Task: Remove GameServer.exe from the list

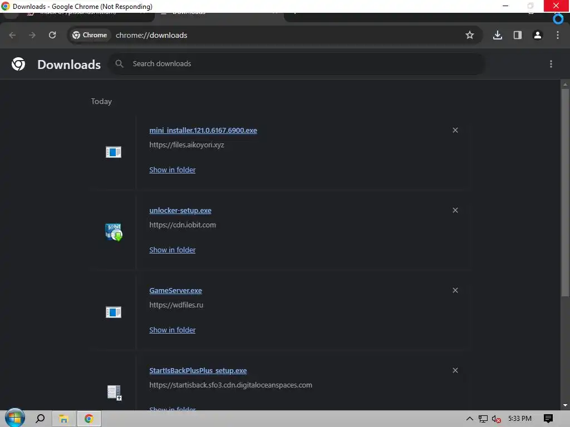Action: [455, 290]
